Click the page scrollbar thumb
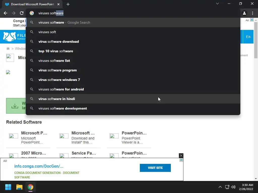The height and width of the screenshot is (193, 258). pos(256,40)
